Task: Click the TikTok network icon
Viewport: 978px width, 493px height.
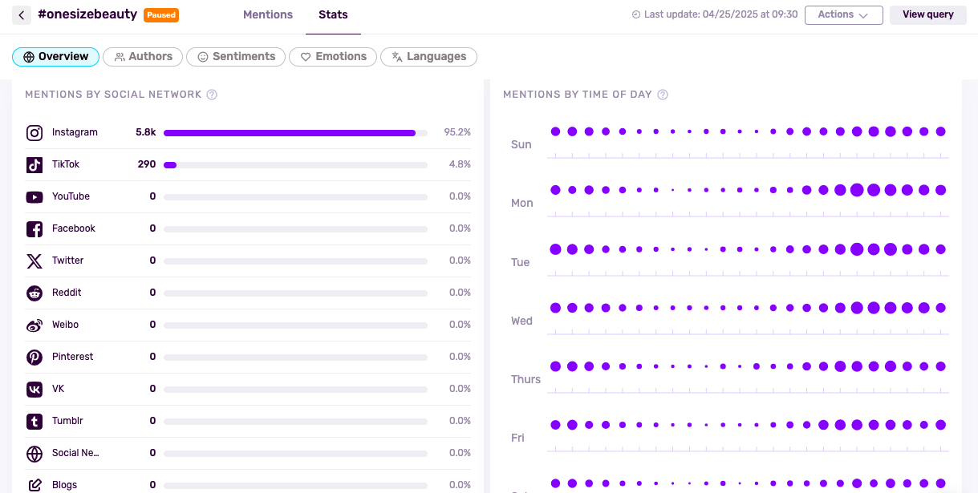Action: 34,165
